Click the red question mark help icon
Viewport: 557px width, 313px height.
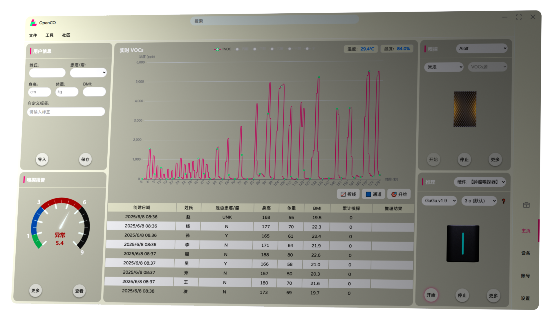point(504,201)
